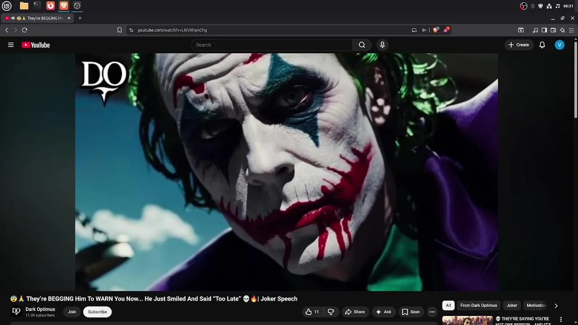Screen dimensions: 578x325
Task: Select the Motivation filter chip
Action: click(x=536, y=306)
